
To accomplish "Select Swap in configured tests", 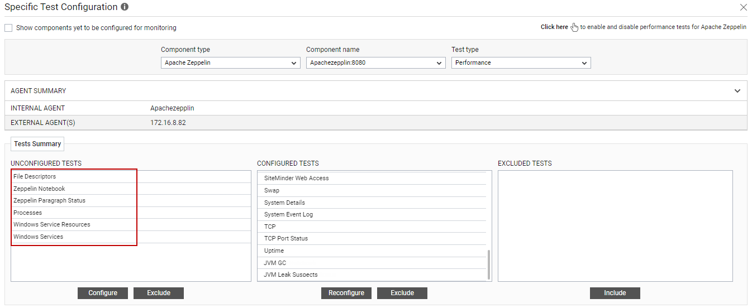I will pos(372,190).
